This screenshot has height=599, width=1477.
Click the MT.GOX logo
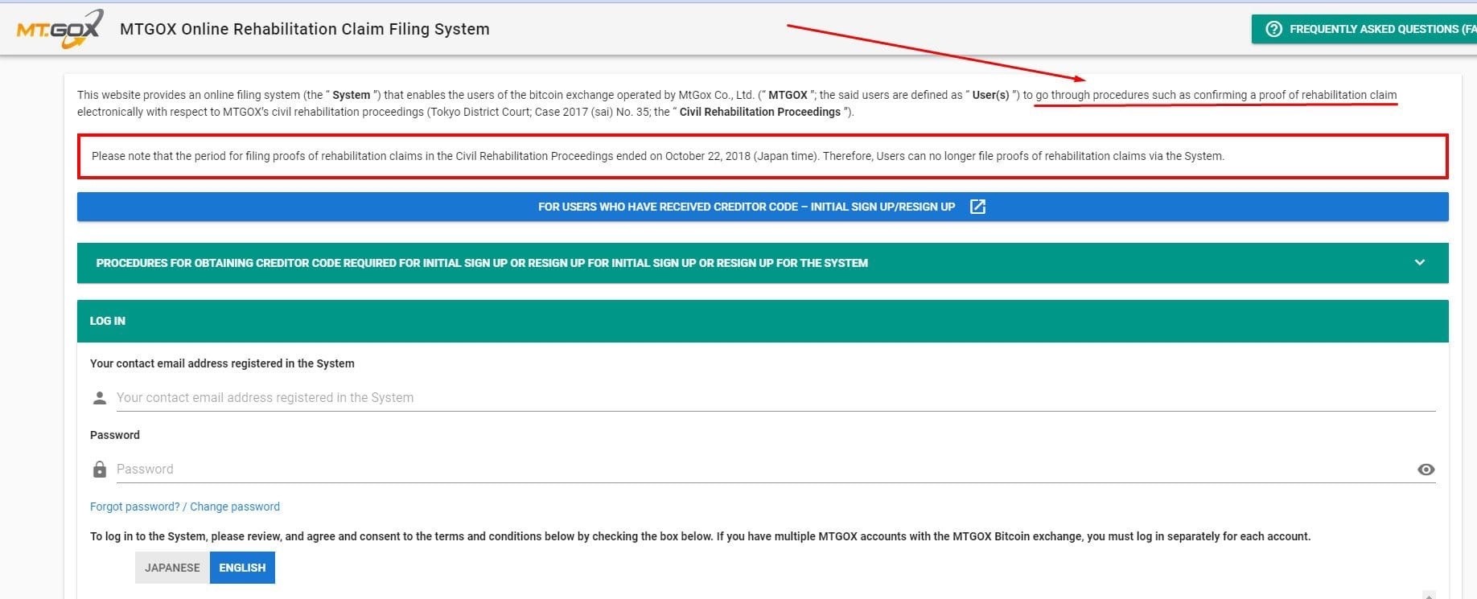coord(60,29)
